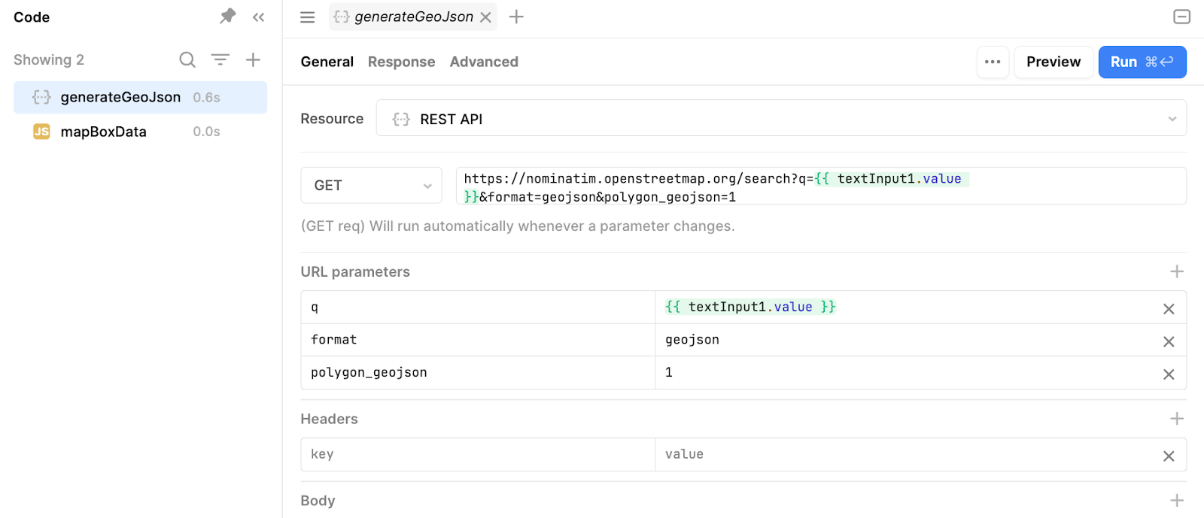Remove the format URL parameter

tap(1169, 341)
